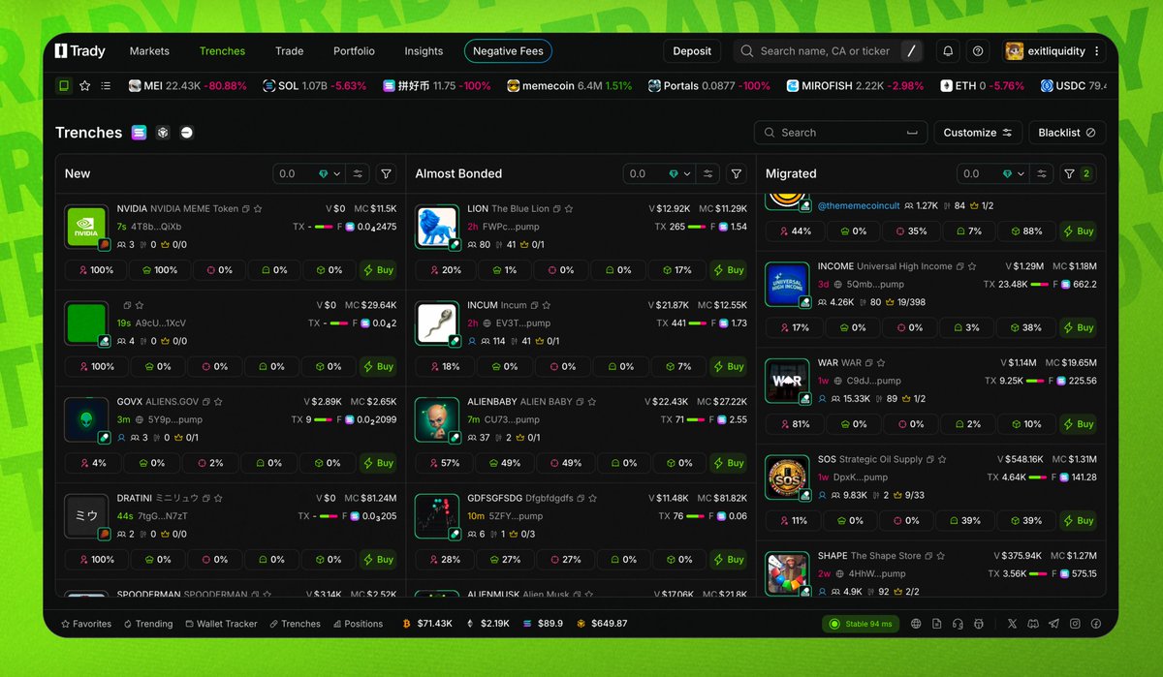
Task: Click the headset support icon in footer
Action: point(958,624)
